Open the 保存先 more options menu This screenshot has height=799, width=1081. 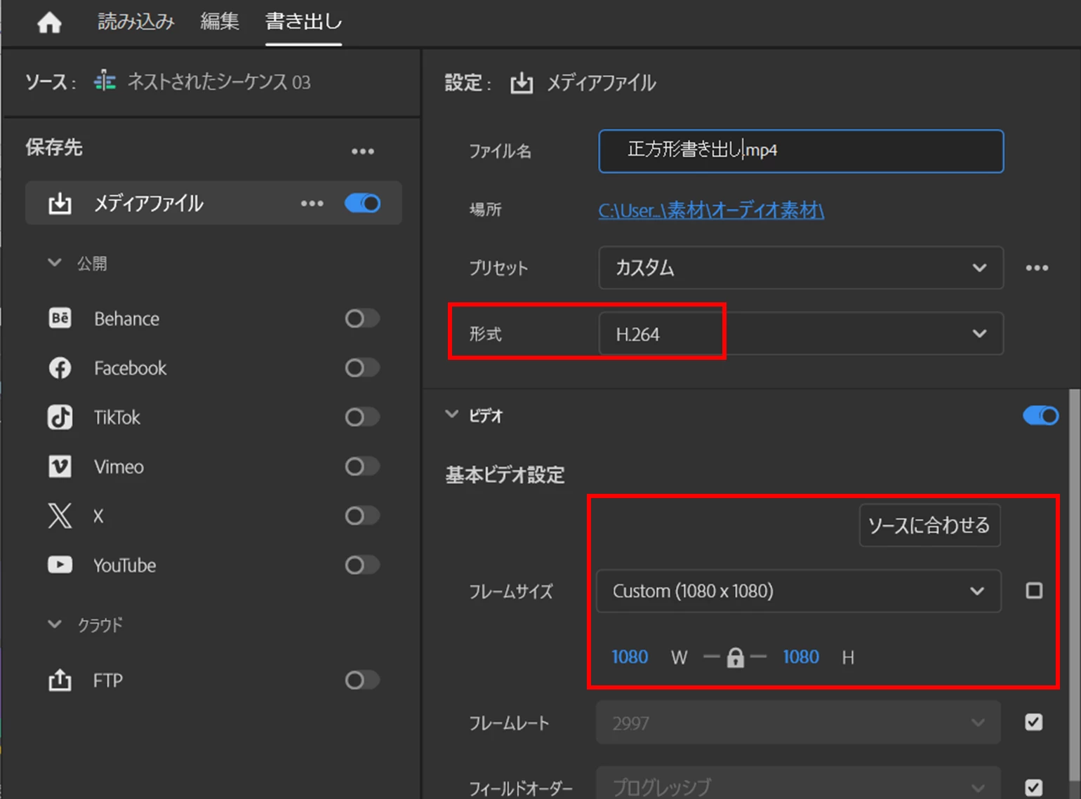click(363, 151)
